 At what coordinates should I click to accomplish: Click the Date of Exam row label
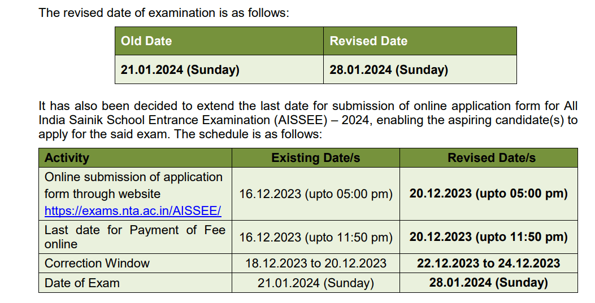[x=82, y=283]
